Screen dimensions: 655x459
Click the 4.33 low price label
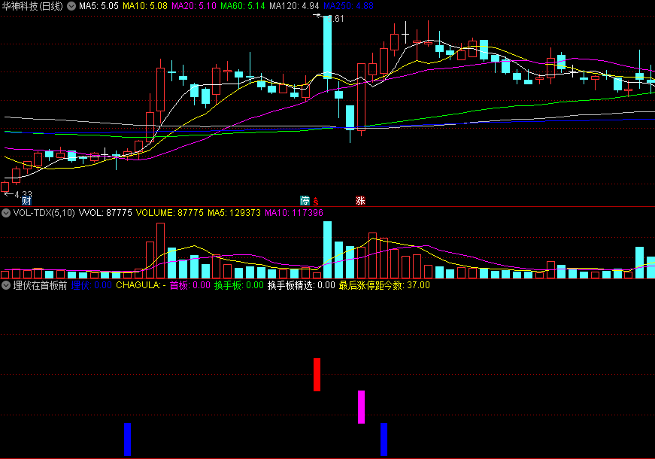(23, 194)
